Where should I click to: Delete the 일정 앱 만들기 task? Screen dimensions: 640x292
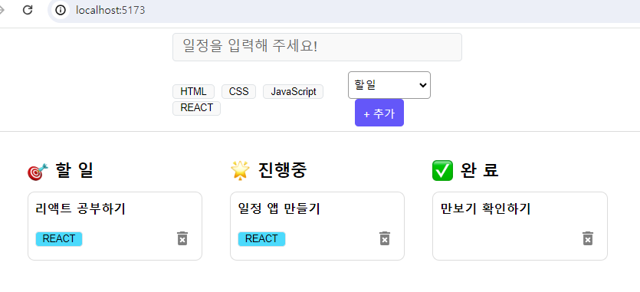385,238
